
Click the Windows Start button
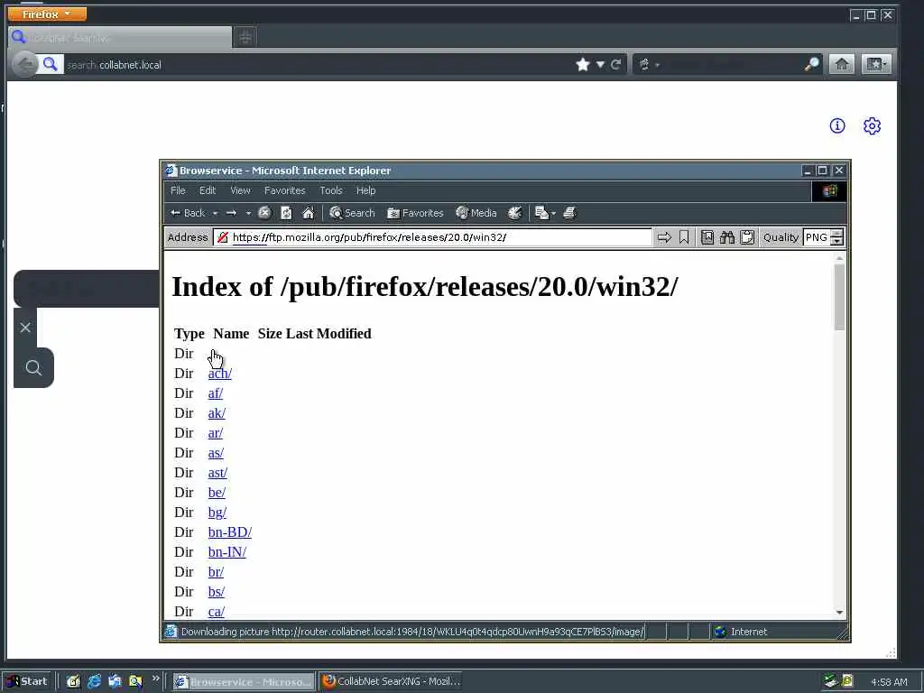point(28,681)
